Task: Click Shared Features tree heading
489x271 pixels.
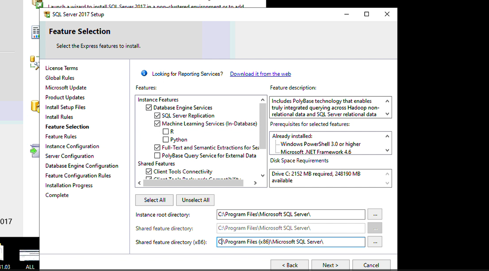Action: [x=156, y=164]
